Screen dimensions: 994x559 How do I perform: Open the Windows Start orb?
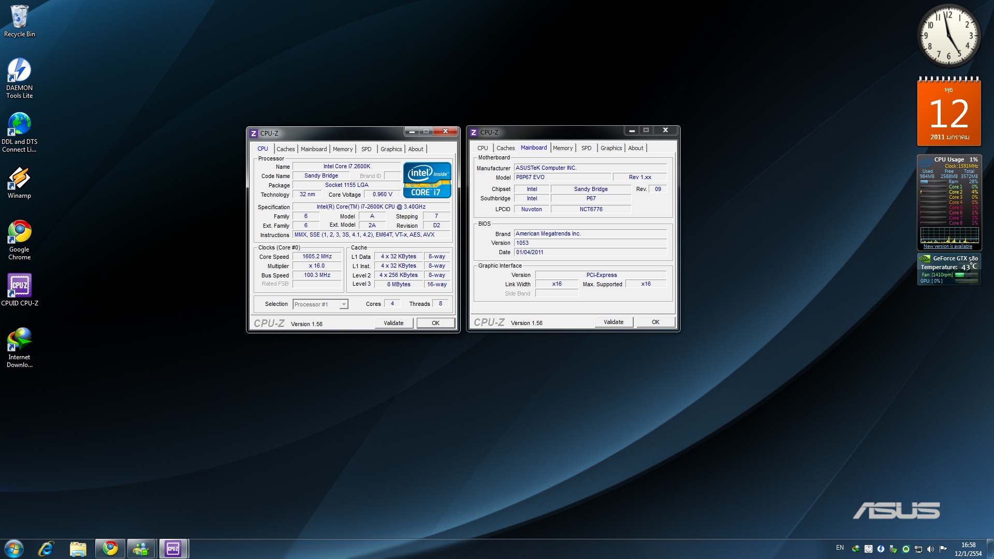pos(14,549)
